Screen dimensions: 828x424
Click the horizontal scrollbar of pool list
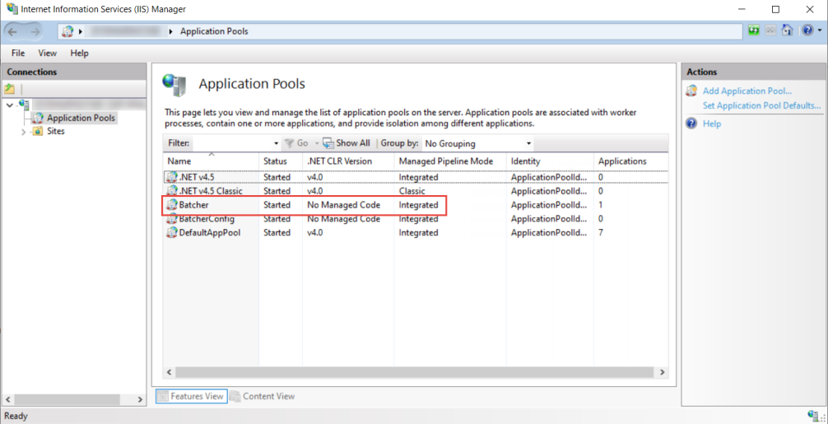[x=412, y=372]
